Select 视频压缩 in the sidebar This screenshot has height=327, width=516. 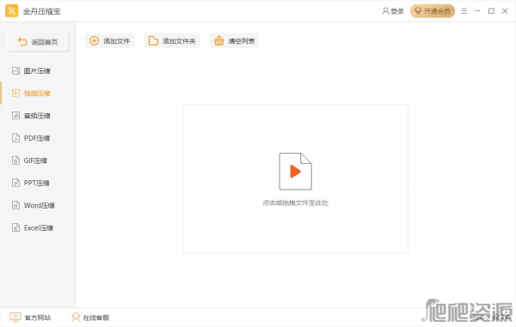point(38,94)
